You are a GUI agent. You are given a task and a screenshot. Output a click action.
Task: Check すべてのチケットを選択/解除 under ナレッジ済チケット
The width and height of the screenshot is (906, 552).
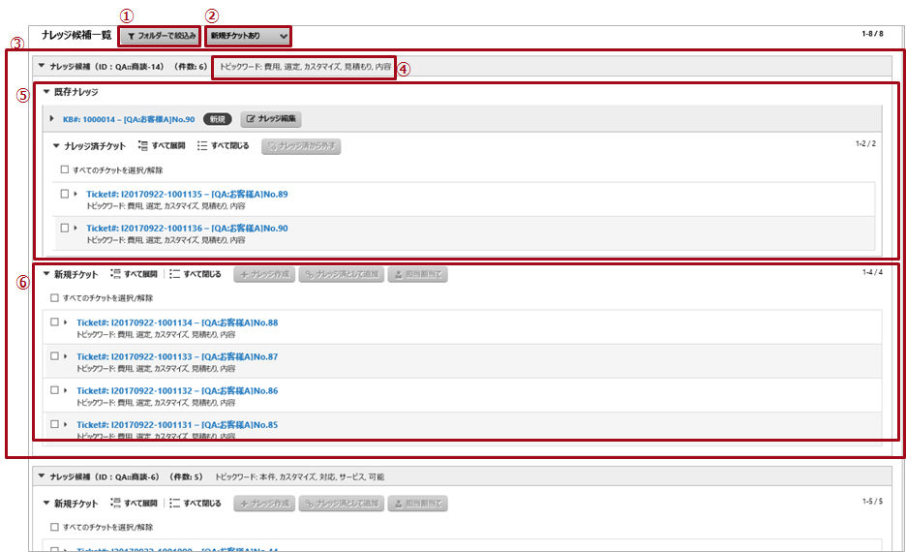click(65, 169)
